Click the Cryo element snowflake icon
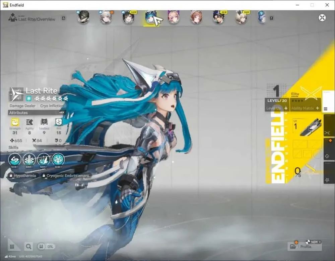335x261 pixels. click(x=29, y=99)
